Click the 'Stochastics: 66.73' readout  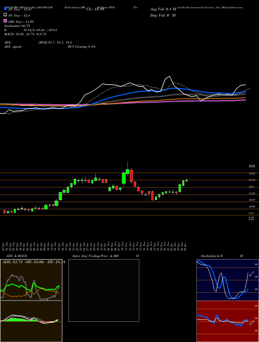17,26
